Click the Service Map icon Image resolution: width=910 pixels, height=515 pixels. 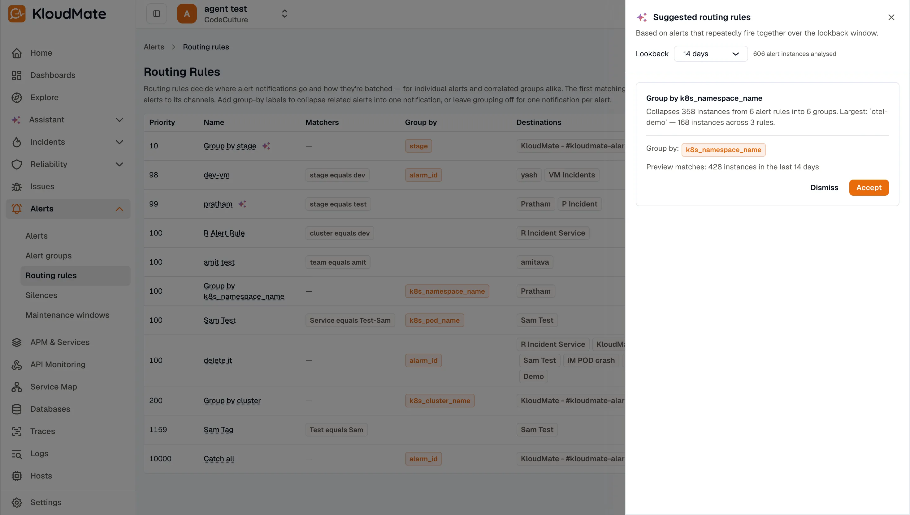pos(17,387)
